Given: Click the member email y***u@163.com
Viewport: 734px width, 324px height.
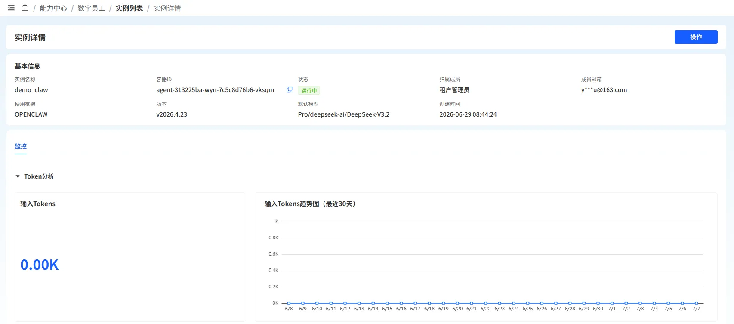Looking at the screenshot, I should coord(604,90).
